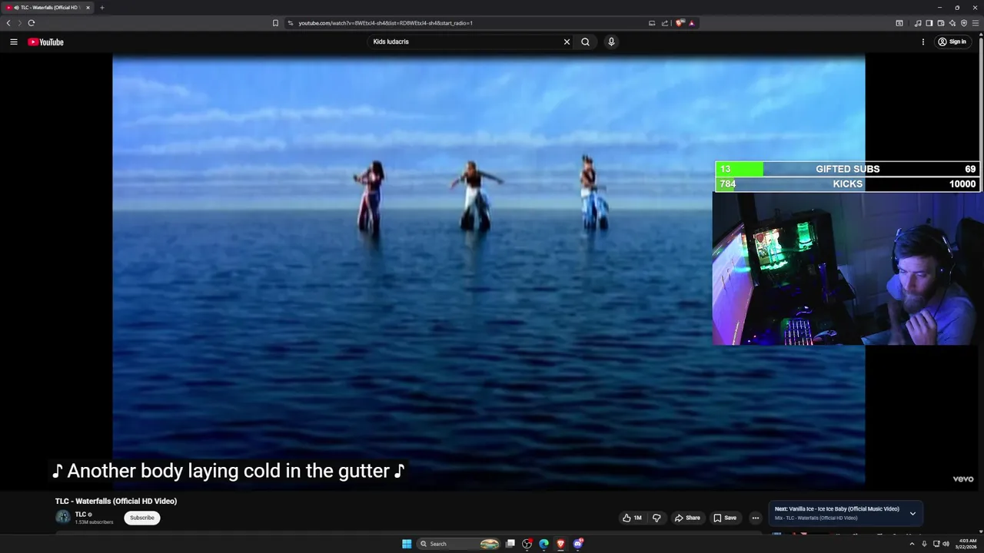Screen dimensions: 984x553
Task: Expand the Next: Vanilla Ice playlist panel
Action: pos(913,513)
